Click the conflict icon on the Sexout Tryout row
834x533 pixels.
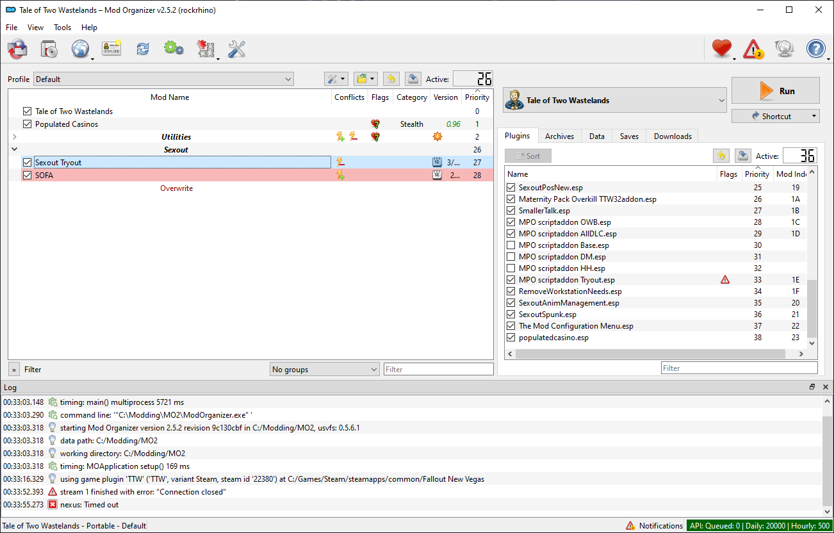pos(340,163)
